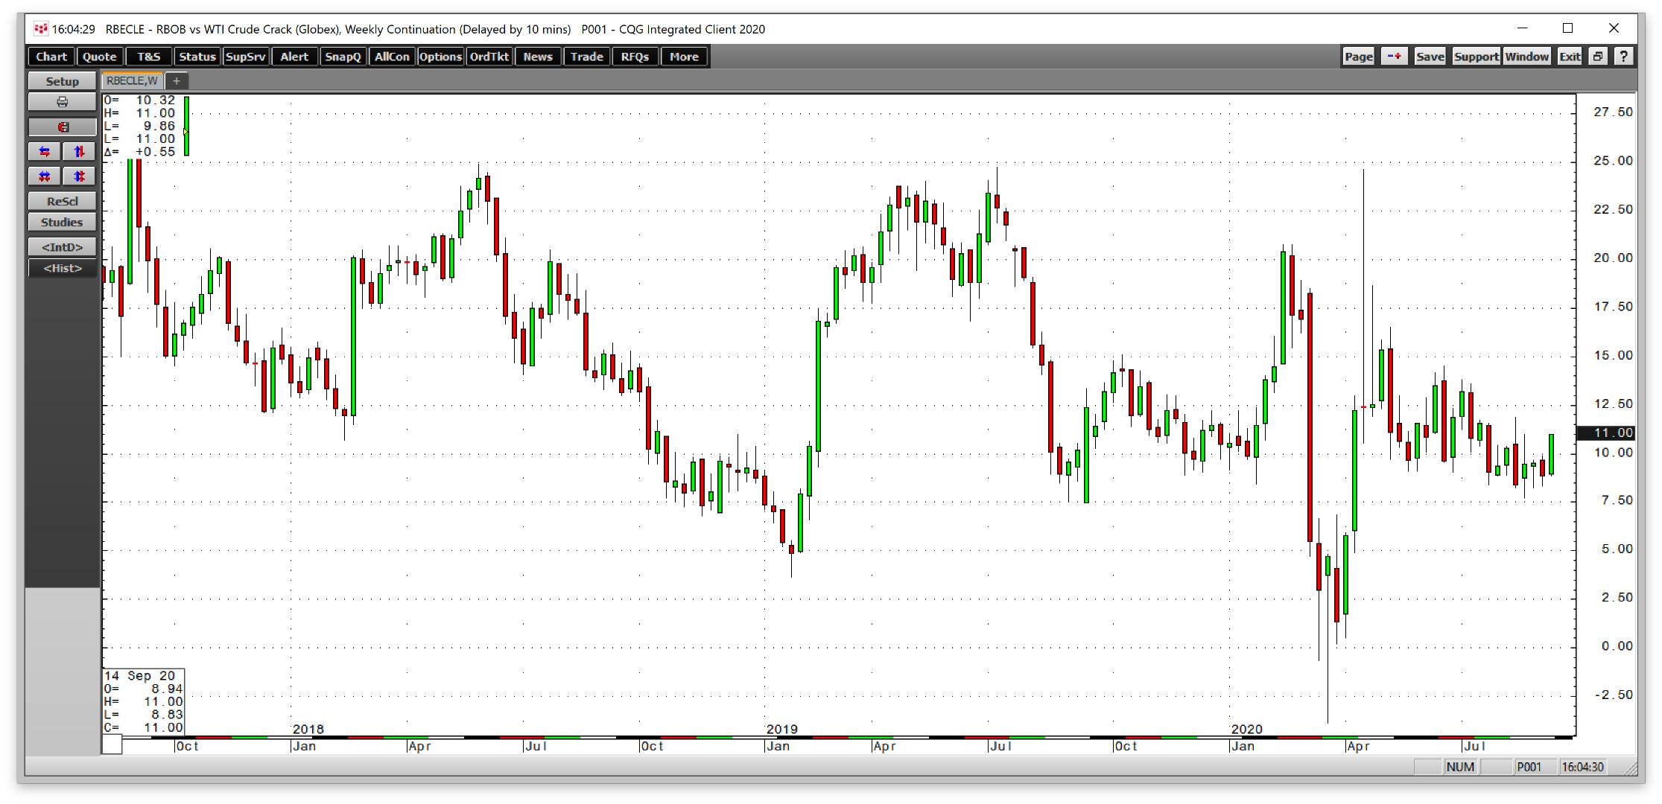1662x804 pixels.
Task: Click the Studies button
Action: (63, 223)
